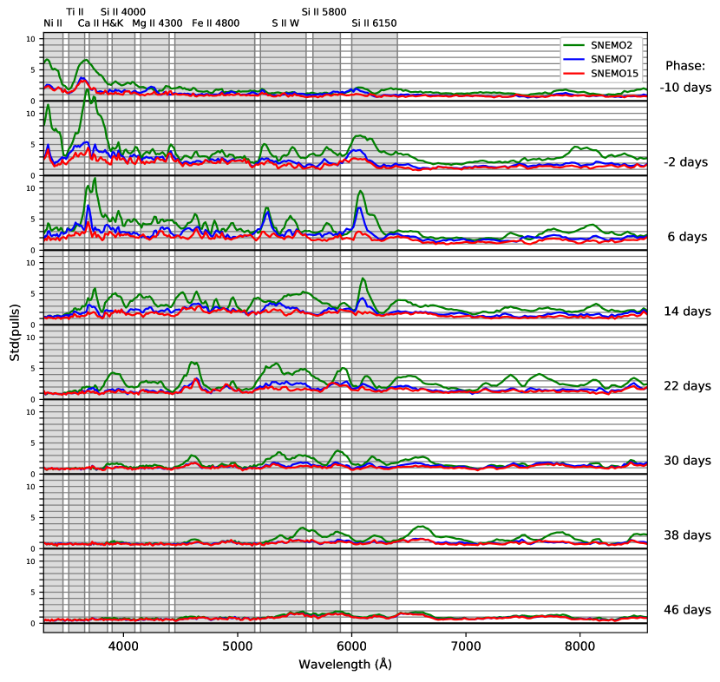
Task: Click the 30 days phase label
Action: (x=687, y=461)
